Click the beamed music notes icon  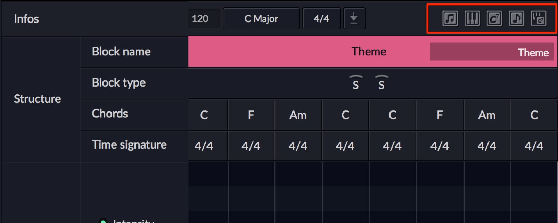tap(450, 19)
